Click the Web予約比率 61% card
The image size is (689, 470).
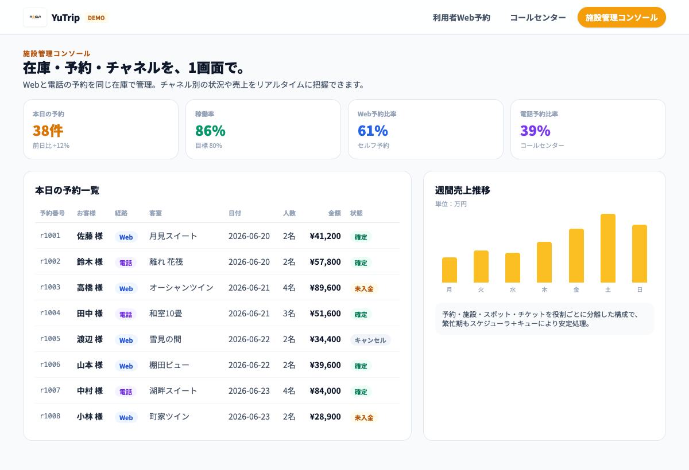(425, 130)
